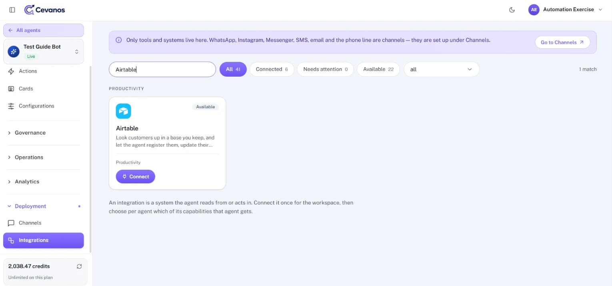
Task: Click the AE user avatar
Action: (534, 10)
